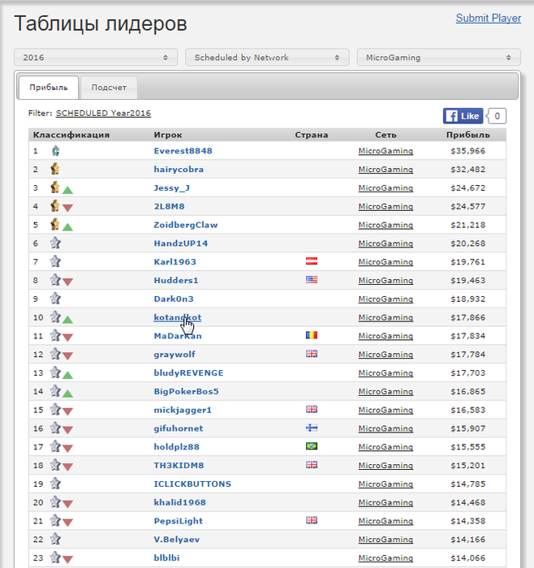Open kotandkot player profile link
This screenshot has height=568, width=534.
(177, 317)
